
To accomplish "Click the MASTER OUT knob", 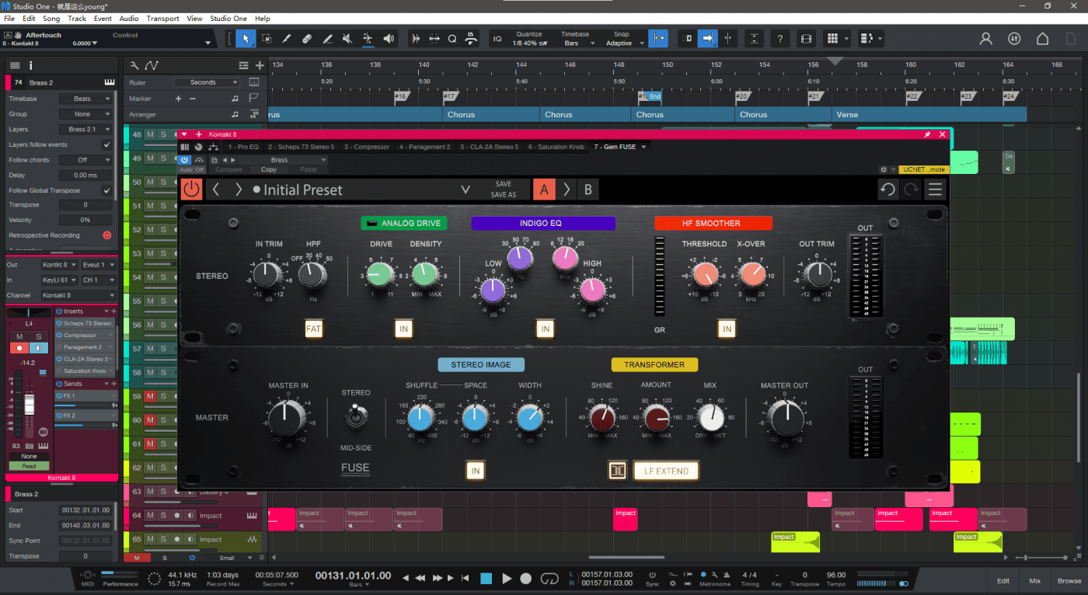I will pos(785,418).
